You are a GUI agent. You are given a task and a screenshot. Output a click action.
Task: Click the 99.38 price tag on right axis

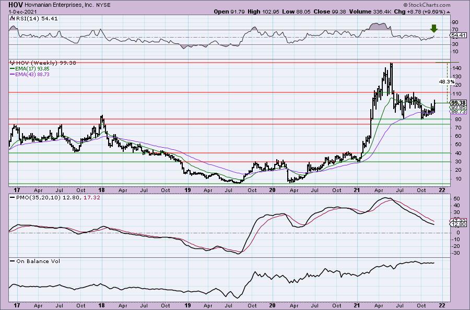click(x=459, y=103)
